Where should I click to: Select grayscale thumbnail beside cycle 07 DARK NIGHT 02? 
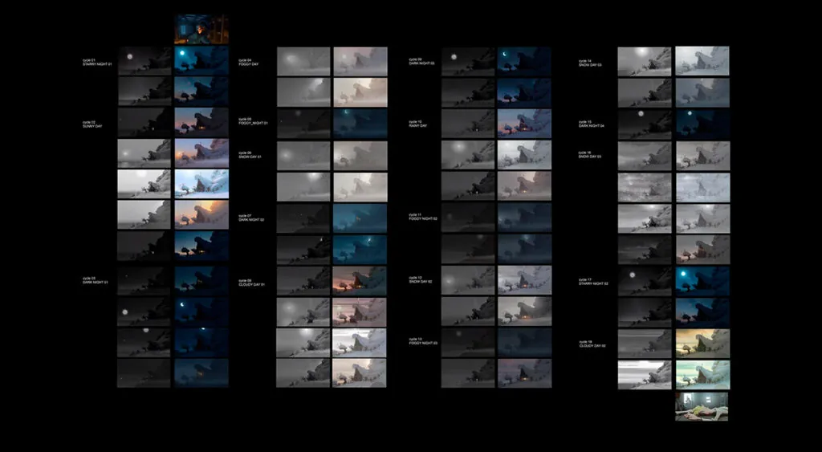pos(303,218)
